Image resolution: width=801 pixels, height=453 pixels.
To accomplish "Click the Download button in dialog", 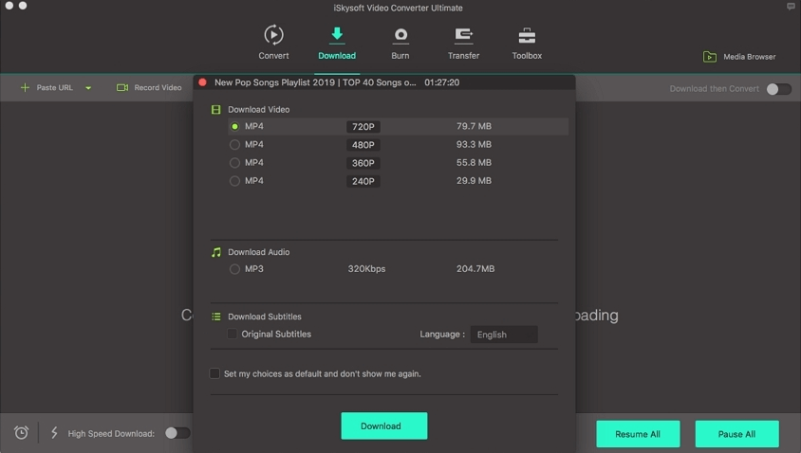I will 384,426.
